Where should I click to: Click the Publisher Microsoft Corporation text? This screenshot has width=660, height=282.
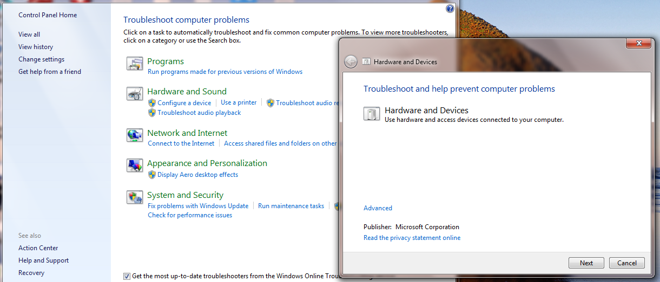tap(411, 227)
